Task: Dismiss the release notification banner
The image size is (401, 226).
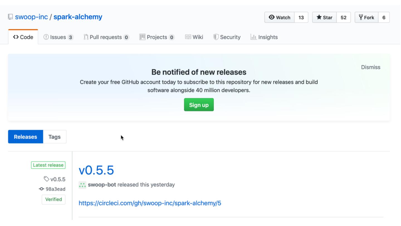Action: pyautogui.click(x=370, y=67)
